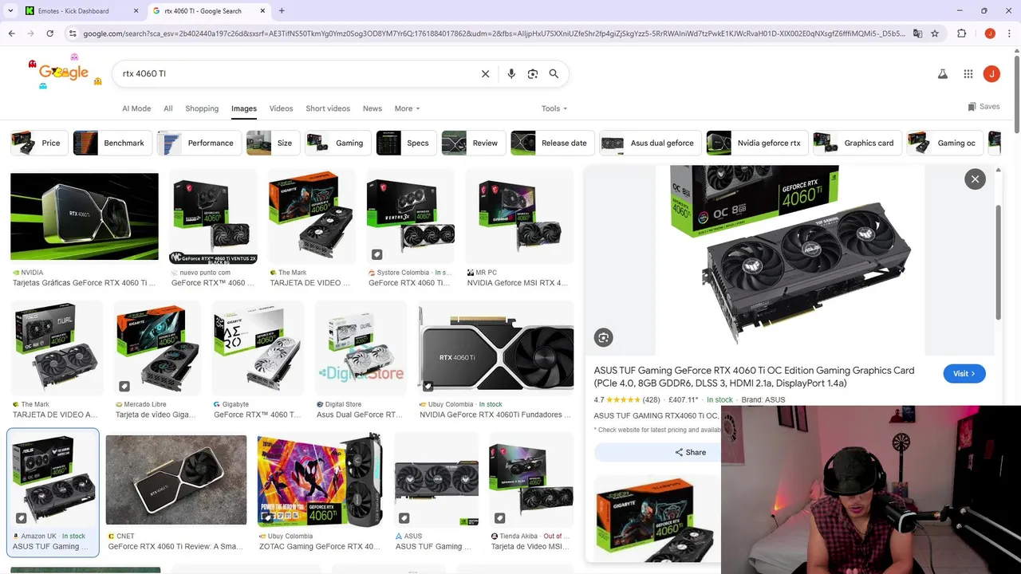Select the Nvidia geforce rtx chip
The image size is (1021, 574).
[x=757, y=143]
